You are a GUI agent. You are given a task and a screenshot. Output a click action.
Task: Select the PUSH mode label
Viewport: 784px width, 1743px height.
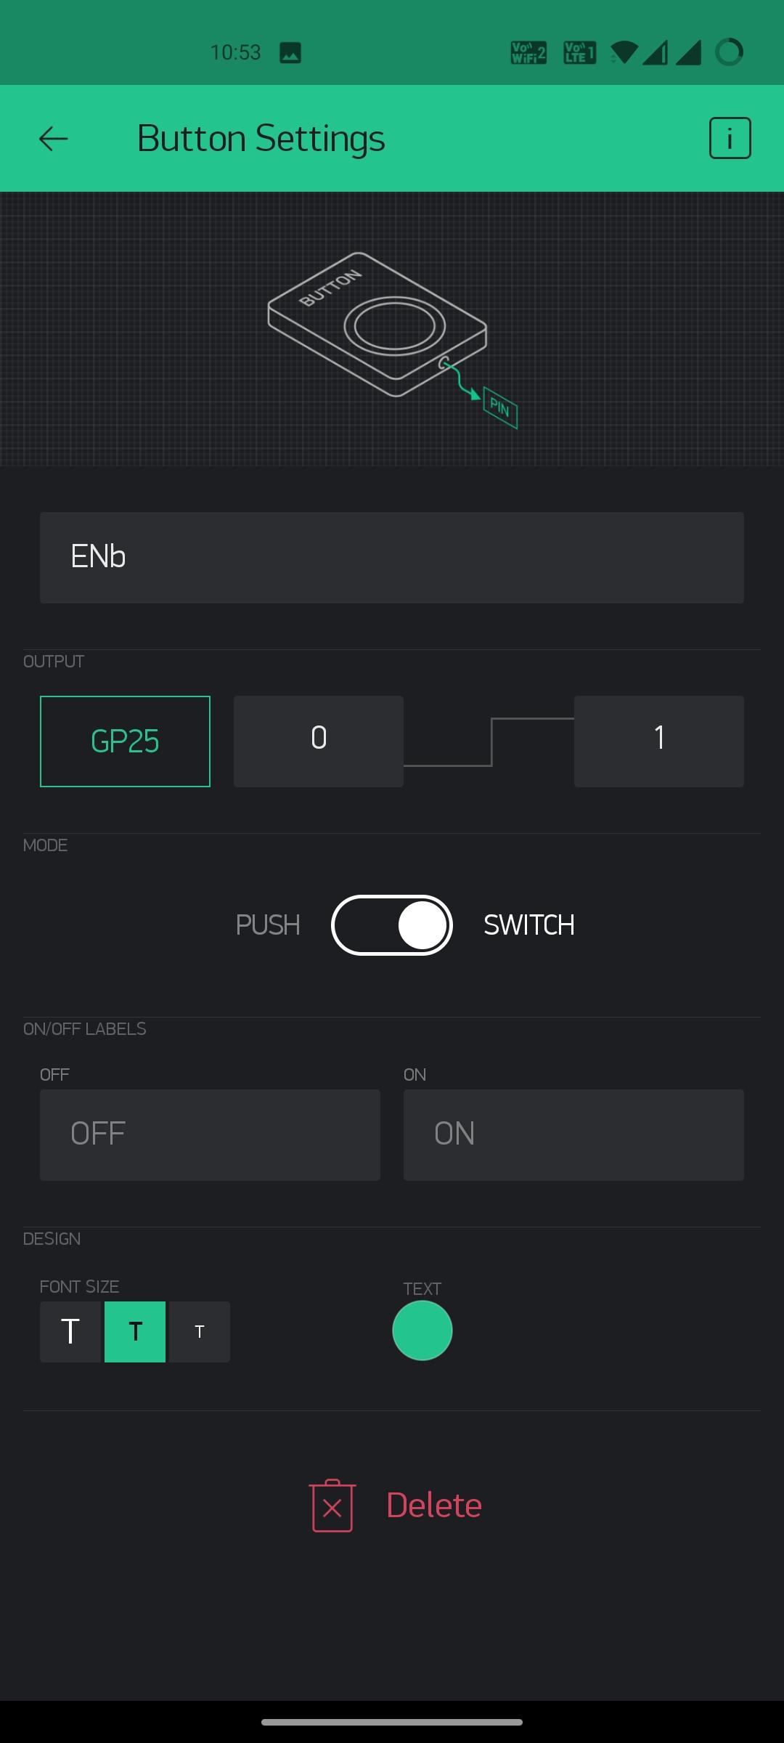point(268,925)
